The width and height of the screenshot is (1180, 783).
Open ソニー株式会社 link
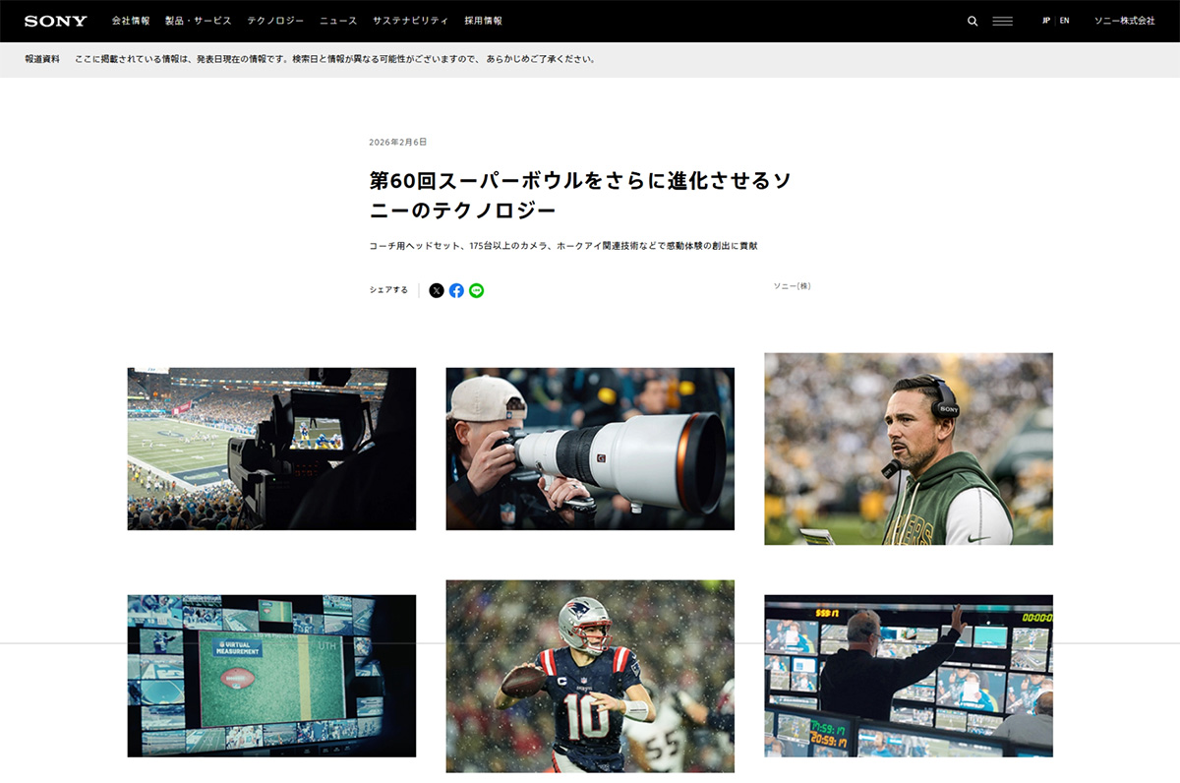tap(1124, 21)
